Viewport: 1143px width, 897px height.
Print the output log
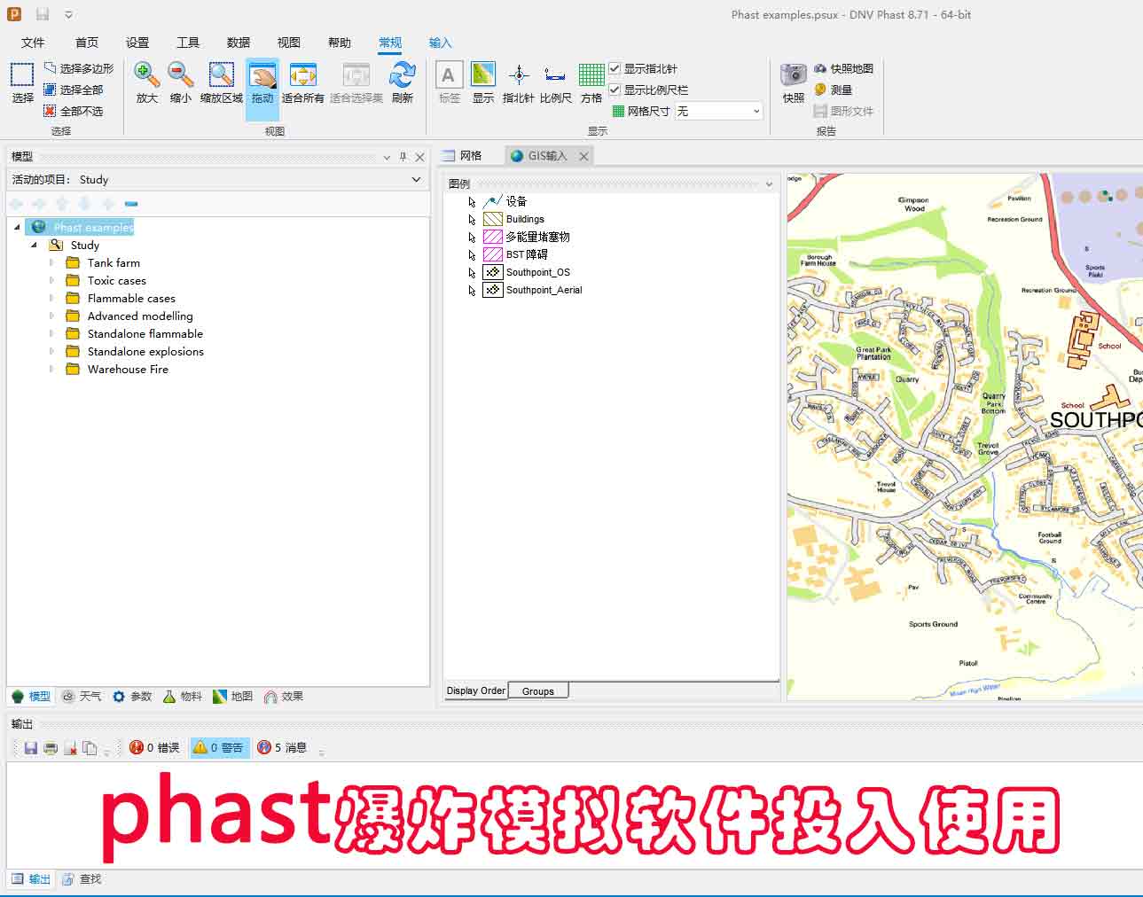click(x=51, y=748)
